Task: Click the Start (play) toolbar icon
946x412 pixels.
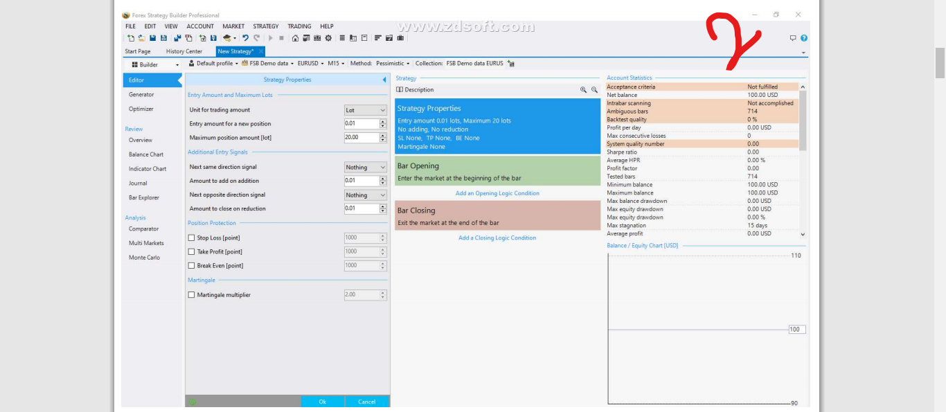Action: pos(271,38)
